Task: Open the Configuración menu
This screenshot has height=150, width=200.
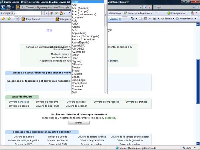Action: [x=179, y=13]
